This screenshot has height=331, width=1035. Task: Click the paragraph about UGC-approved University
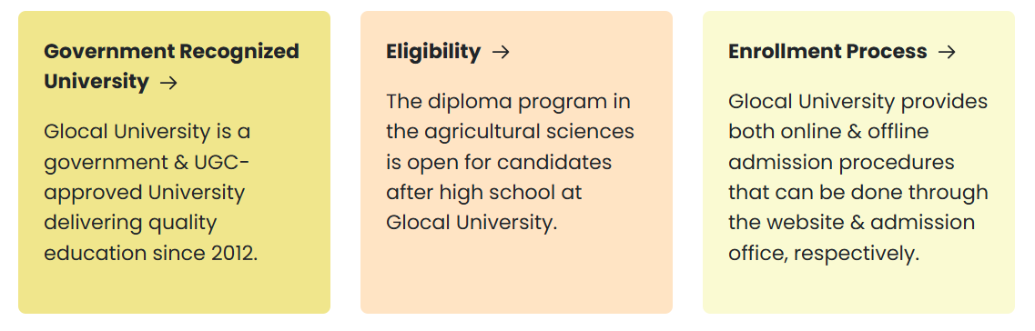point(151,193)
